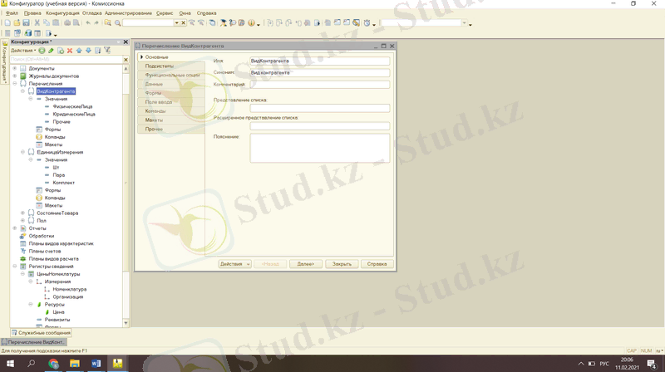Click the Cut scissors icon

click(x=37, y=22)
